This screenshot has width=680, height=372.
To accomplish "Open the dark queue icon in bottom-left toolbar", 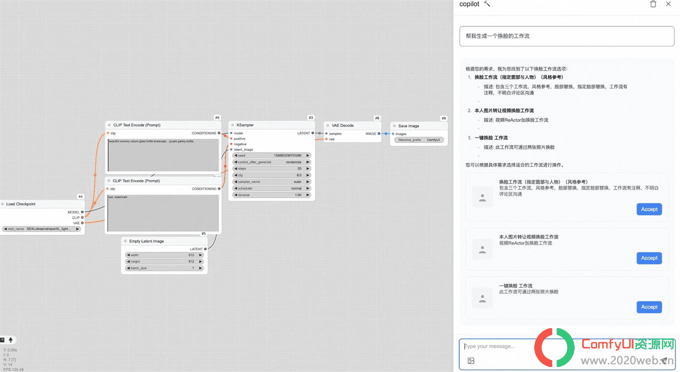I will coord(2,340).
